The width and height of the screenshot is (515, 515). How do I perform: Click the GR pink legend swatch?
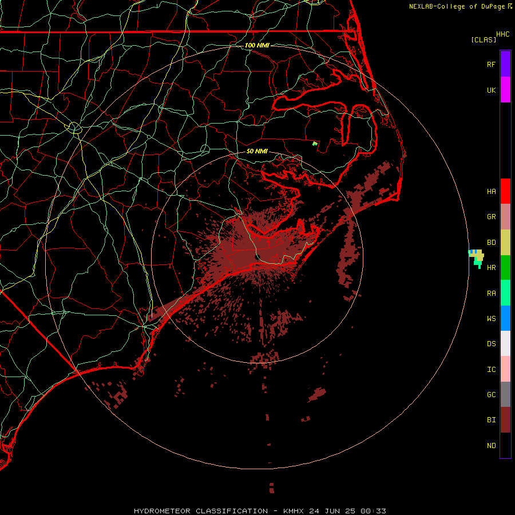coord(505,217)
